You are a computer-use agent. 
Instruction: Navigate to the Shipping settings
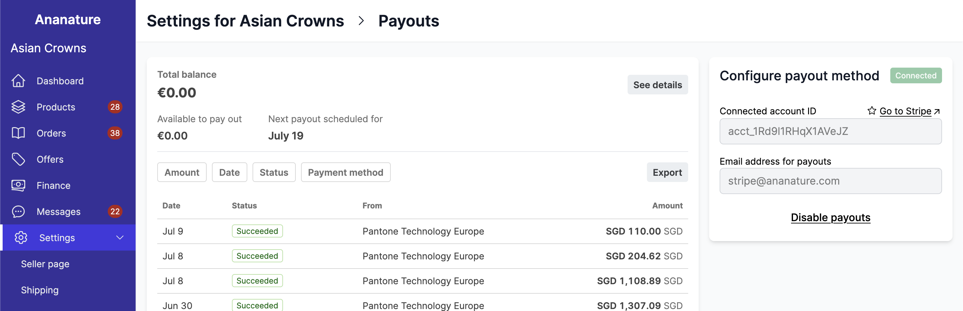[x=40, y=290]
